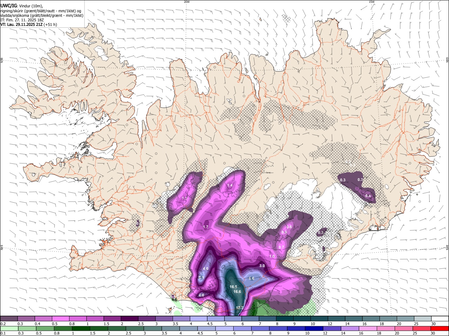Click the 'VT: Lau. 29.11.2025 21Z (+51 h)' line
This screenshot has width=449, height=336.
(x=29, y=24)
